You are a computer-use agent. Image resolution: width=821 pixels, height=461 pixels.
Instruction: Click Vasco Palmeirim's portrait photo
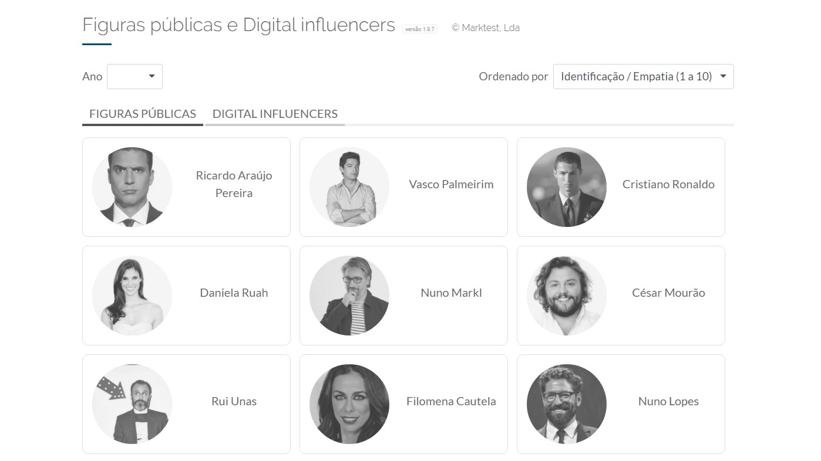coord(349,187)
